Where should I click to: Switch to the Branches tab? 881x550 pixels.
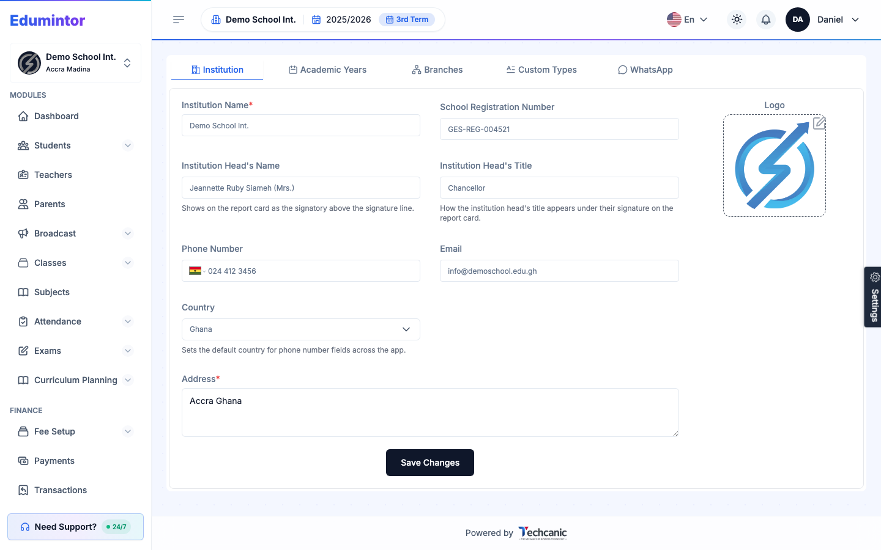point(437,70)
